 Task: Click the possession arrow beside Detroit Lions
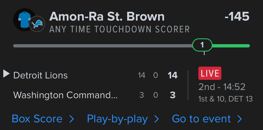(x=6, y=74)
